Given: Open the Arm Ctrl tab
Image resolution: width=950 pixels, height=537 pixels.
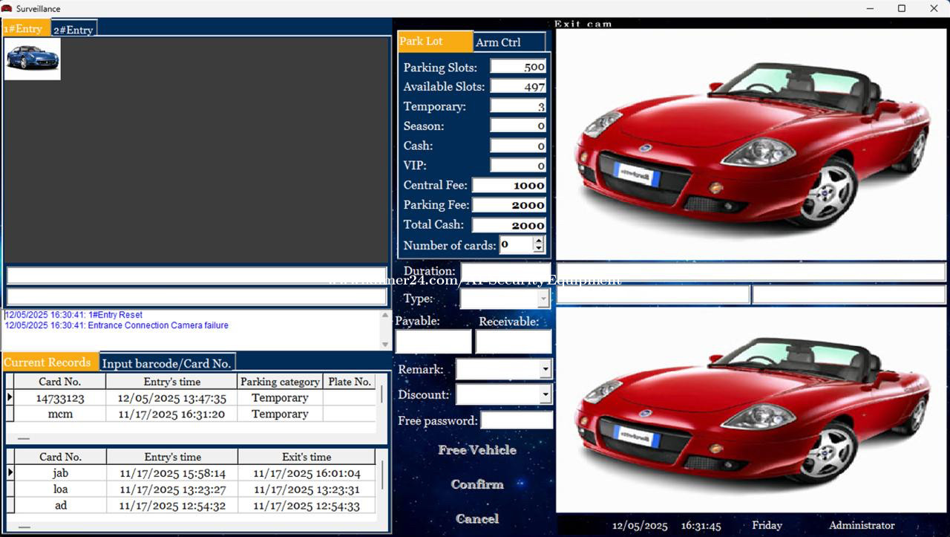Looking at the screenshot, I should click(x=507, y=42).
